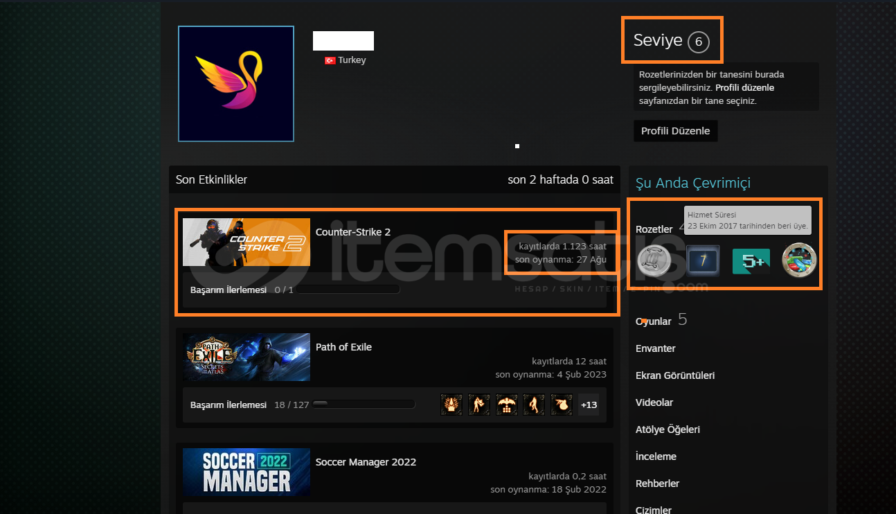Open the walking figure achievement icon
896x514 pixels.
coord(534,405)
